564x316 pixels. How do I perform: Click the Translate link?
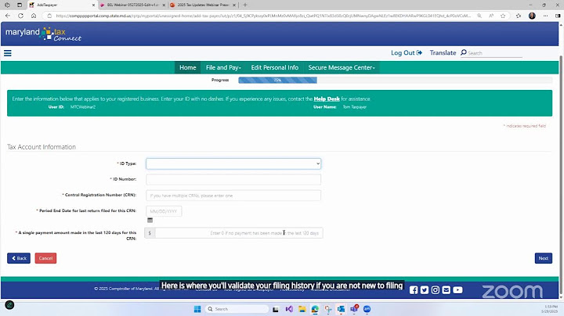coord(443,52)
